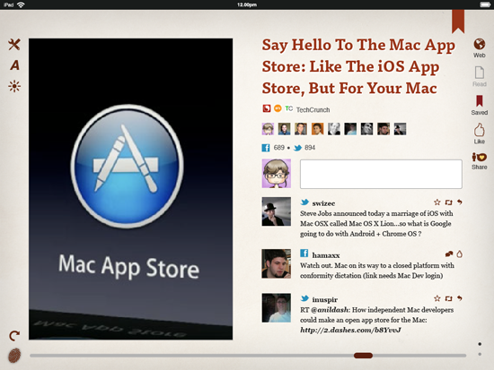The height and width of the screenshot is (370, 494).
Task: Like this article with thumbs-up
Action: click(480, 133)
